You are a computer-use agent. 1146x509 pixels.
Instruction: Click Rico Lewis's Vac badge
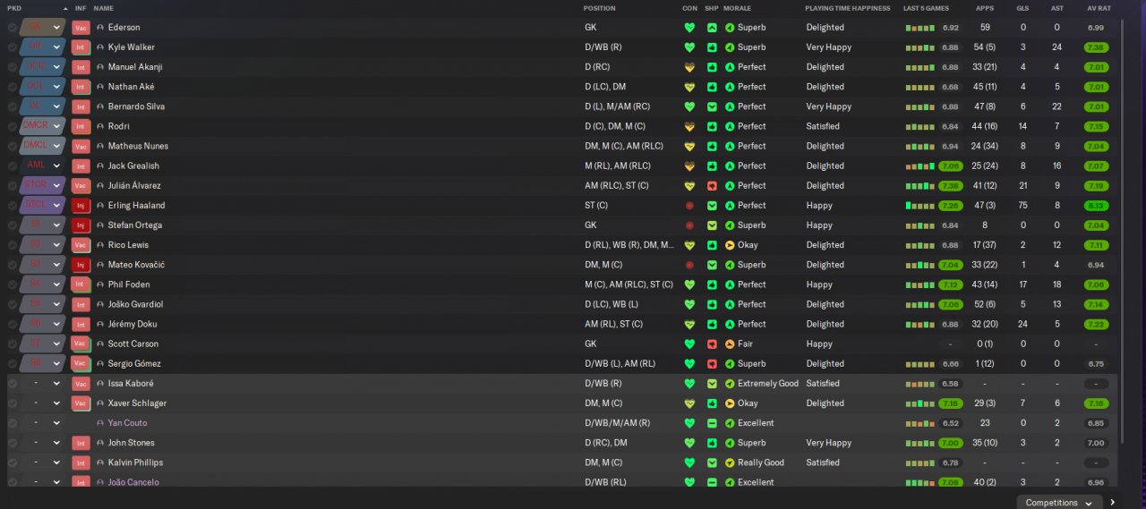point(80,245)
